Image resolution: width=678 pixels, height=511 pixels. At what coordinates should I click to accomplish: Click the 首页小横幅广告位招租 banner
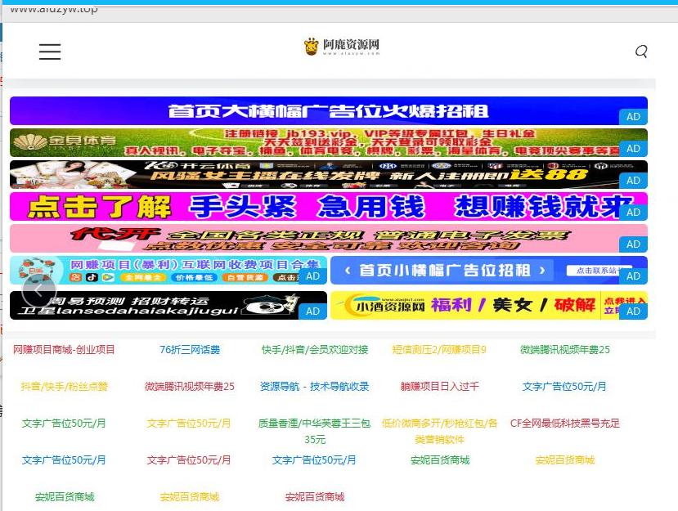pos(489,270)
